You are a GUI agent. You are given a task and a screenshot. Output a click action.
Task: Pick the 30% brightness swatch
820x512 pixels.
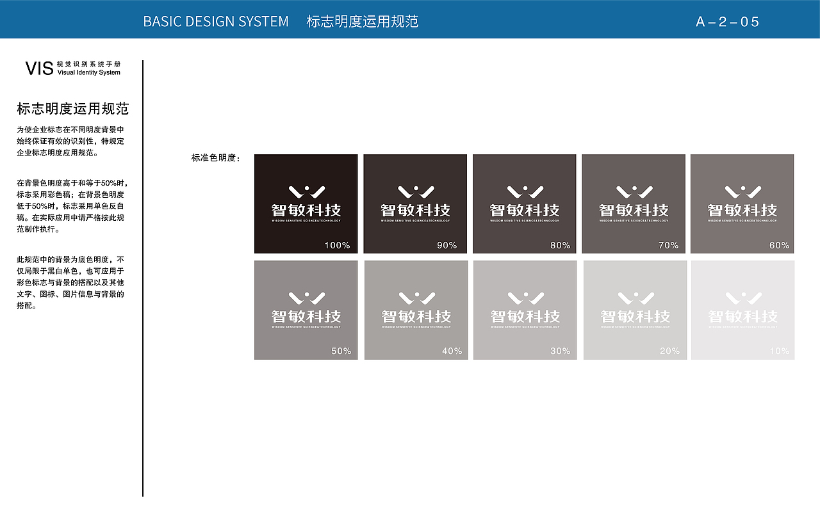(x=525, y=310)
